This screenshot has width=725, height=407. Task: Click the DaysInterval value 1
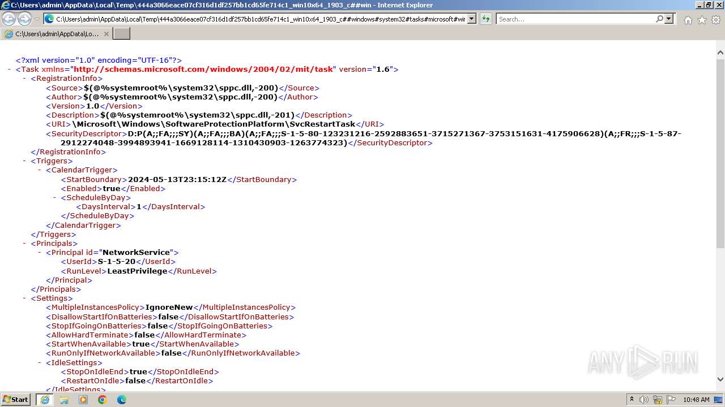(139, 207)
